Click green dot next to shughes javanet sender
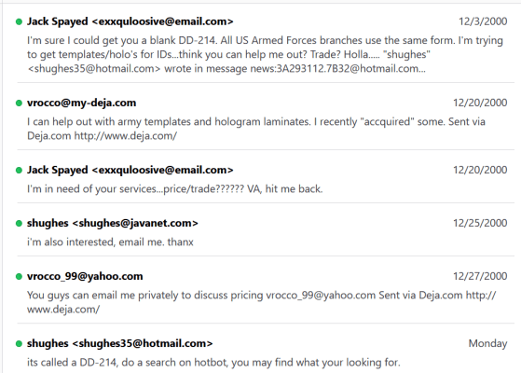This screenshot has height=373, width=521. pos(19,224)
